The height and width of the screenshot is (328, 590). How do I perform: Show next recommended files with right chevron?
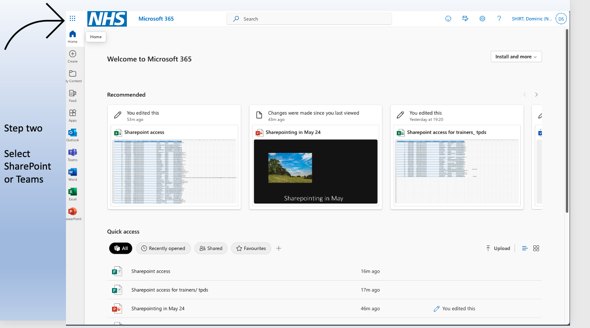click(x=536, y=94)
